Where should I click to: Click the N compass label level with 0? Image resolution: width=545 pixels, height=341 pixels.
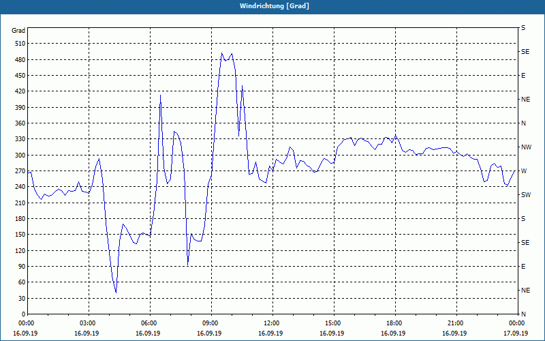coord(523,314)
